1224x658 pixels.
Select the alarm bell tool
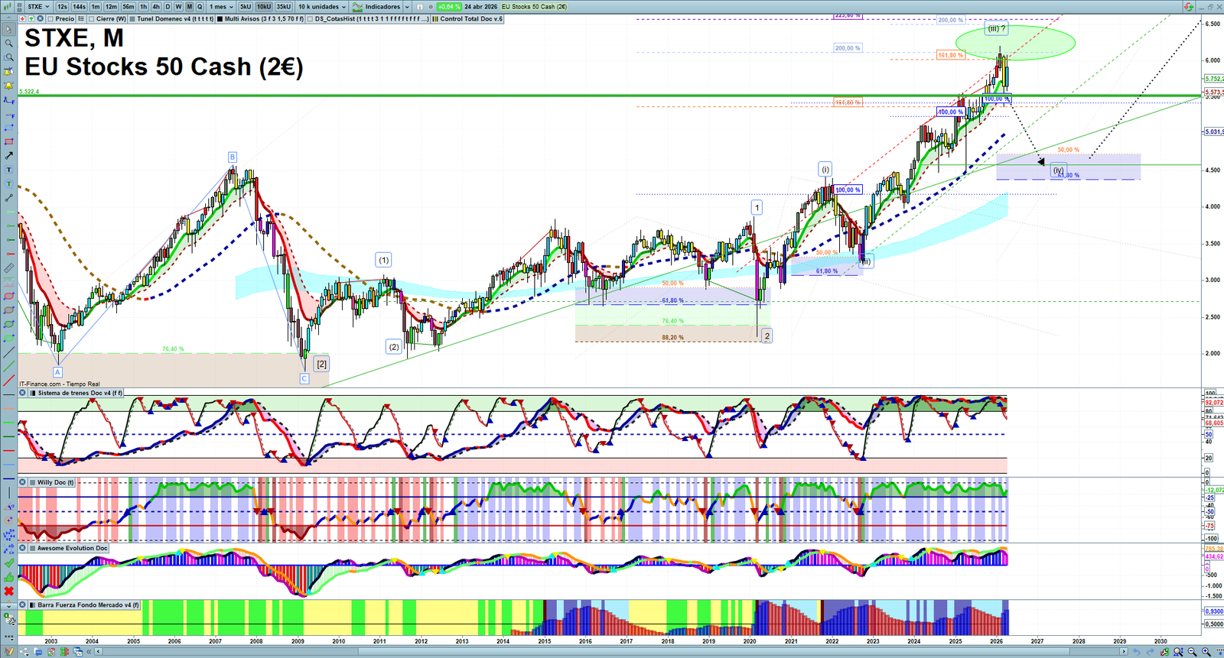(x=9, y=86)
